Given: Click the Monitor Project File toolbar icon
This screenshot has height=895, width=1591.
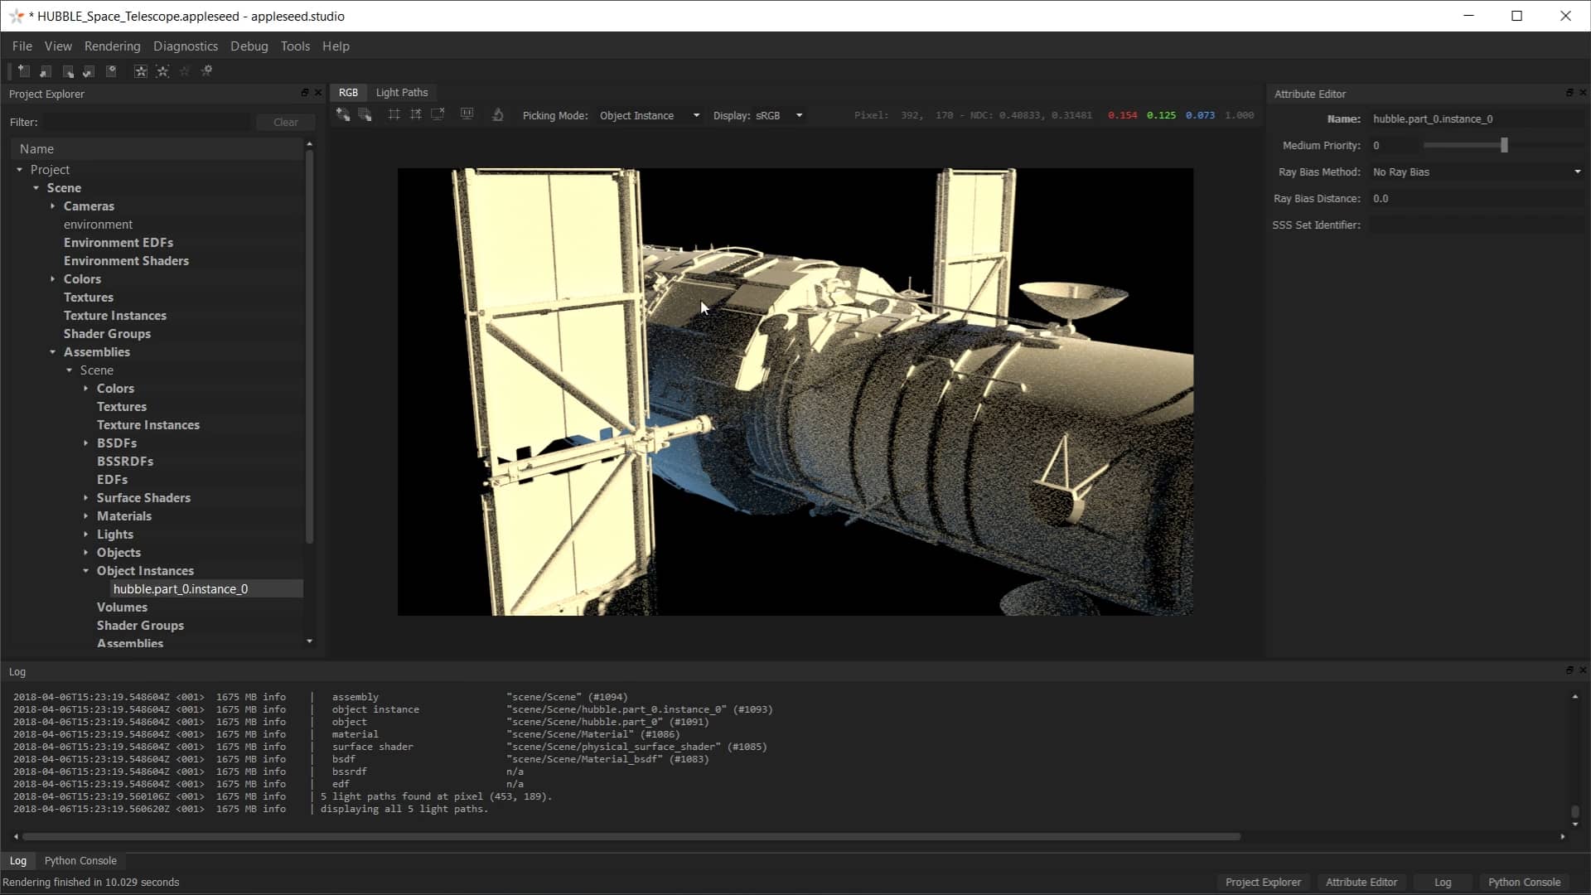Looking at the screenshot, I should click(x=111, y=71).
